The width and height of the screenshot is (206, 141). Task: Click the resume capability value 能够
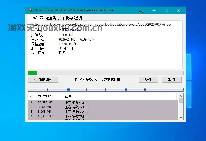pyautogui.click(x=62, y=53)
